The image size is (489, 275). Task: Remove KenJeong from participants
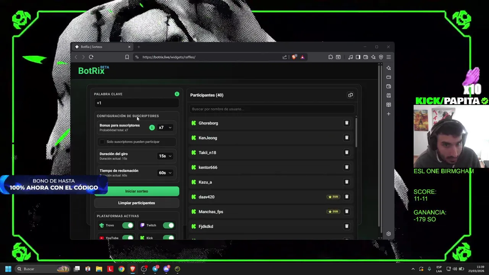point(347,137)
